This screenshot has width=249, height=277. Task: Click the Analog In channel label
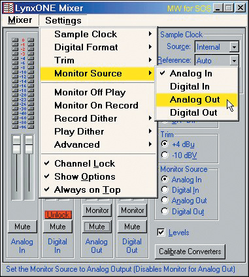22,246
